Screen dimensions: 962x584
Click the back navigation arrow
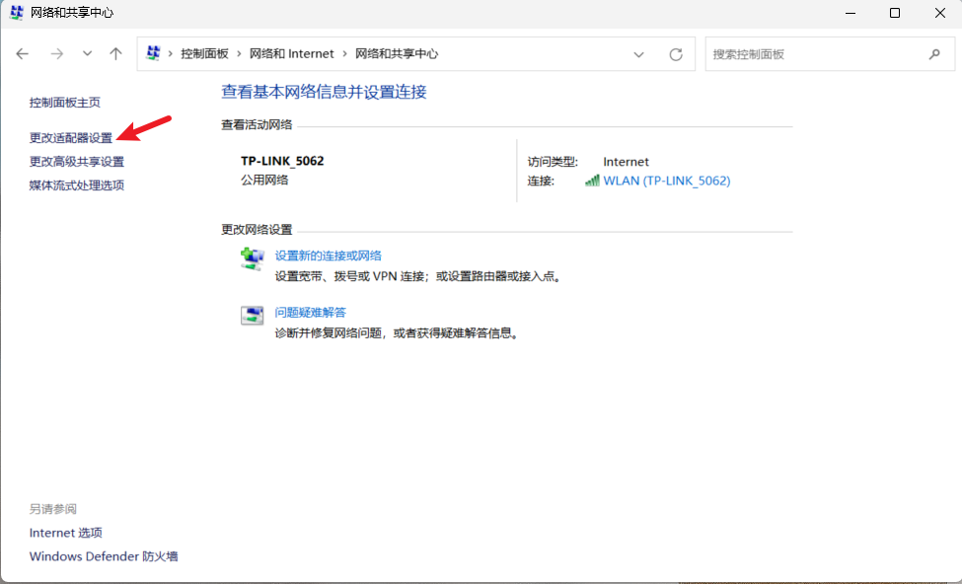pyautogui.click(x=22, y=54)
